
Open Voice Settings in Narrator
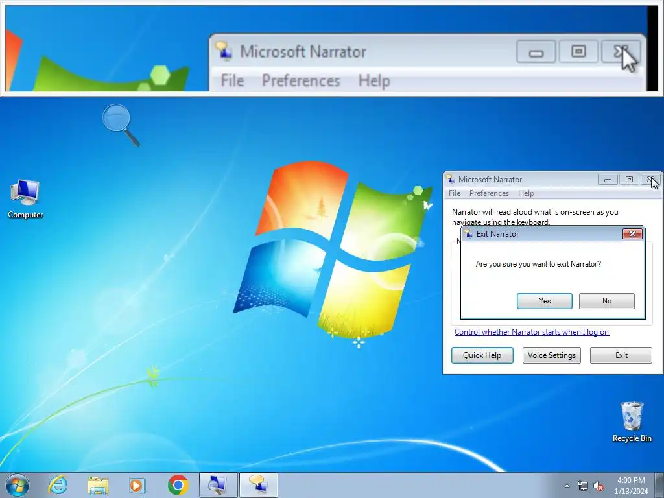(551, 355)
